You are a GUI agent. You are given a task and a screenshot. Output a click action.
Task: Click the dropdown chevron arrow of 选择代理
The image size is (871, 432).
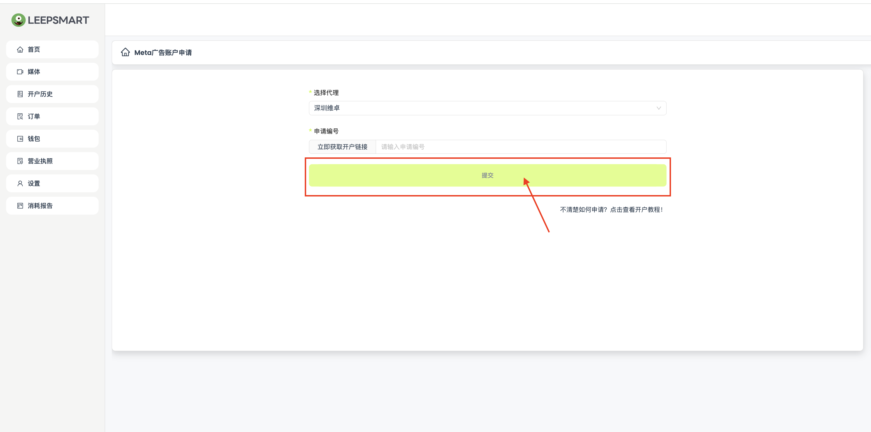point(658,108)
